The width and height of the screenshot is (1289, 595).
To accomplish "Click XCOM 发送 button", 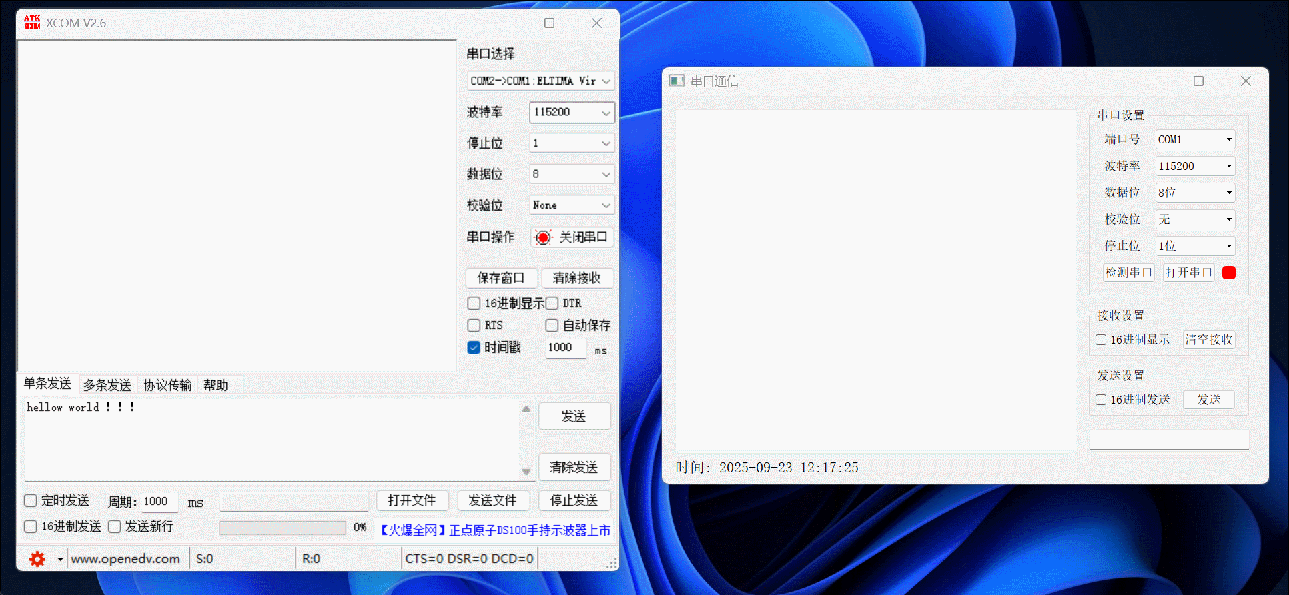I will (574, 416).
